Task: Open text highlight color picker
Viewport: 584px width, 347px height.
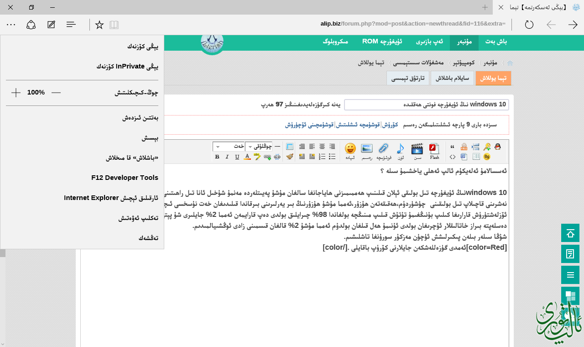Action: (257, 157)
